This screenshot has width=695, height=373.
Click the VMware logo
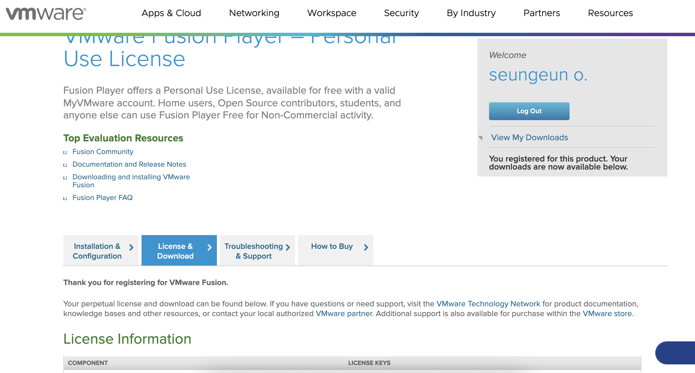coord(46,14)
